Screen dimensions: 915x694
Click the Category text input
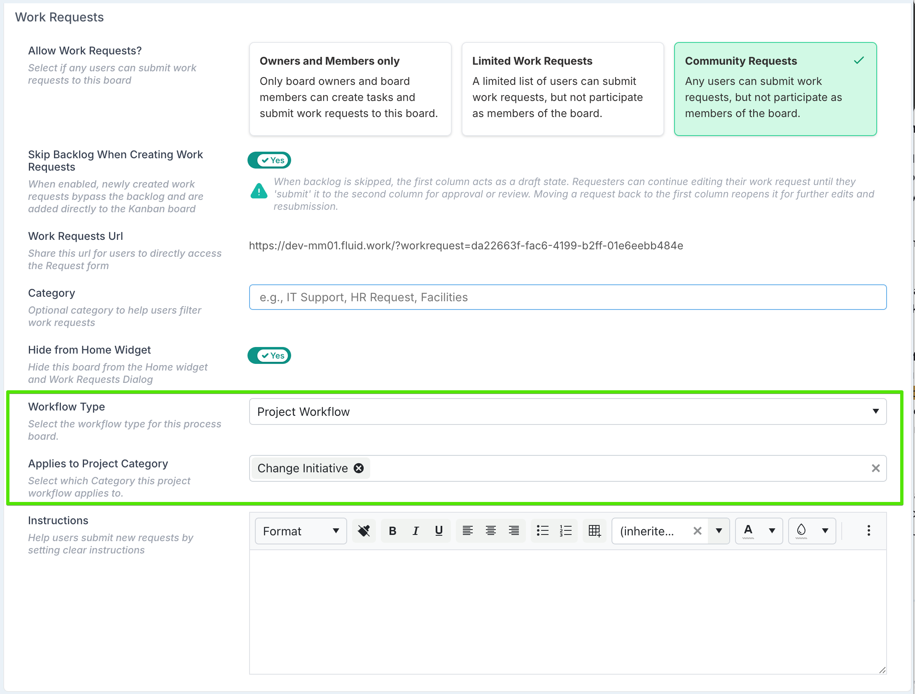click(567, 297)
